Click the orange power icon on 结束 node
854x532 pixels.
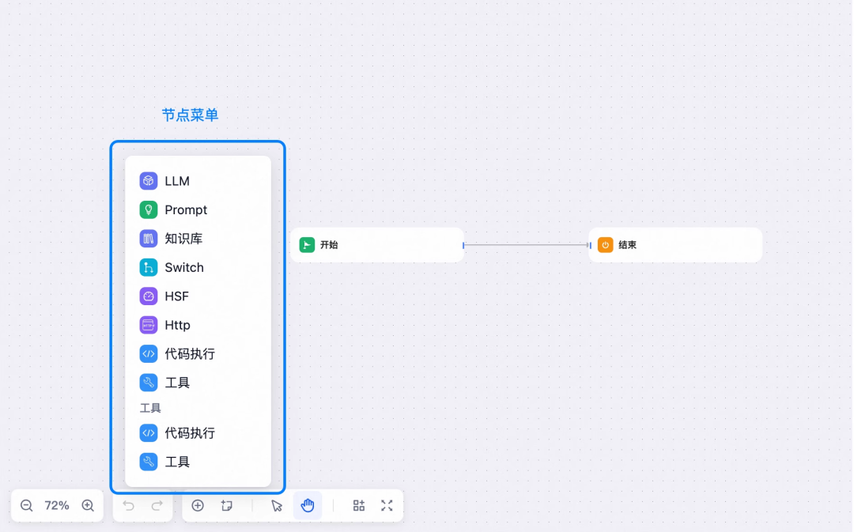click(x=605, y=245)
